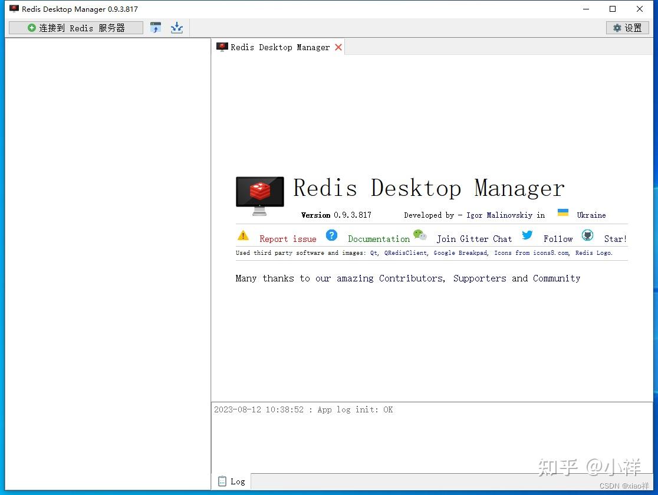The image size is (658, 495).
Task: Click the blue question mark documentation icon
Action: [331, 235]
